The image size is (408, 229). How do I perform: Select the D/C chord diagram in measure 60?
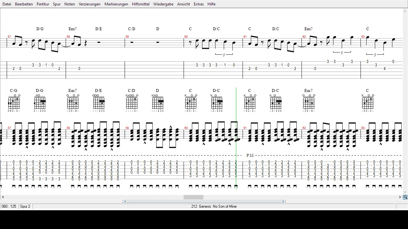217,102
